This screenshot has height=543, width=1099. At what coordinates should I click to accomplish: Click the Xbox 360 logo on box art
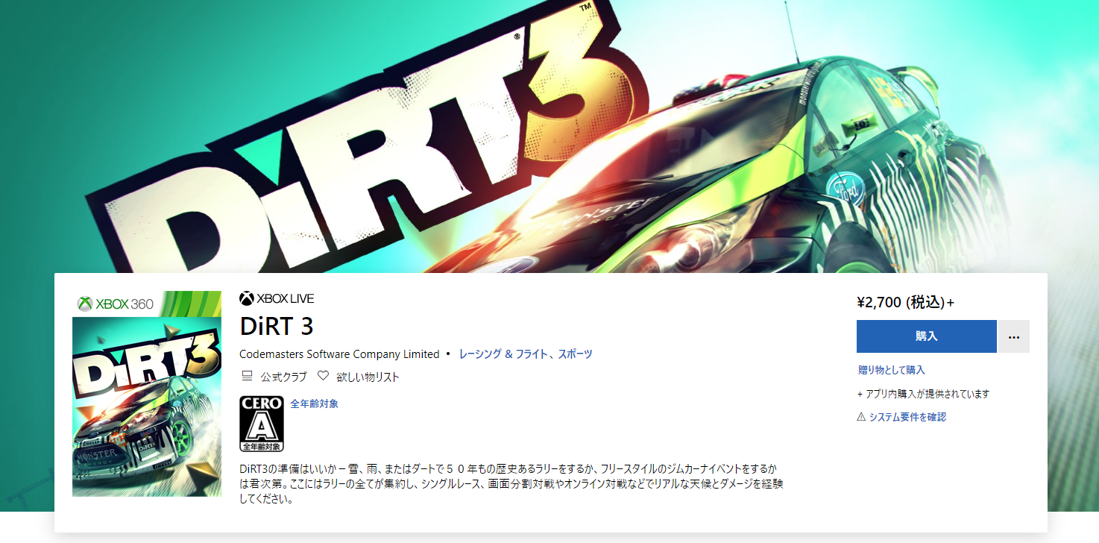pyautogui.click(x=116, y=304)
